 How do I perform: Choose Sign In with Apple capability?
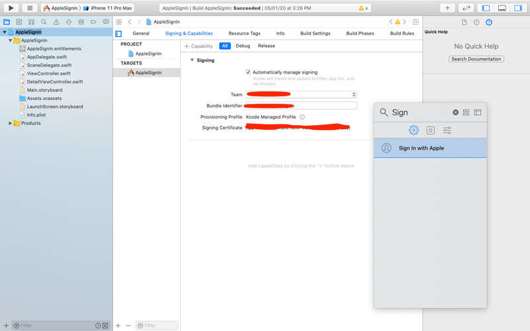(430, 148)
